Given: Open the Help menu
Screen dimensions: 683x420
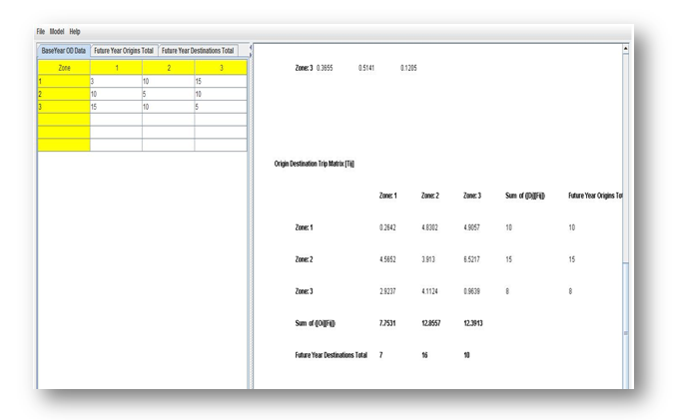Looking at the screenshot, I should coord(75,32).
